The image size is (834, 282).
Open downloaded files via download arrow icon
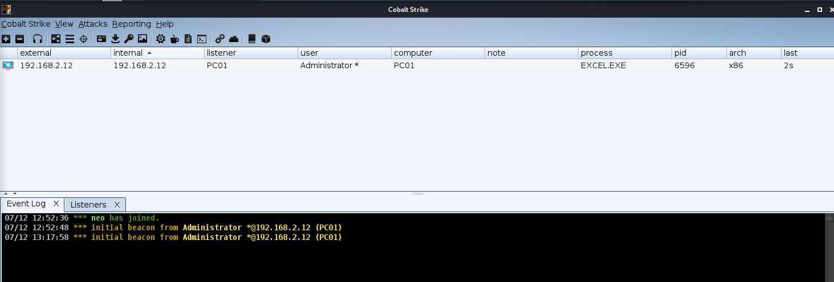point(115,39)
